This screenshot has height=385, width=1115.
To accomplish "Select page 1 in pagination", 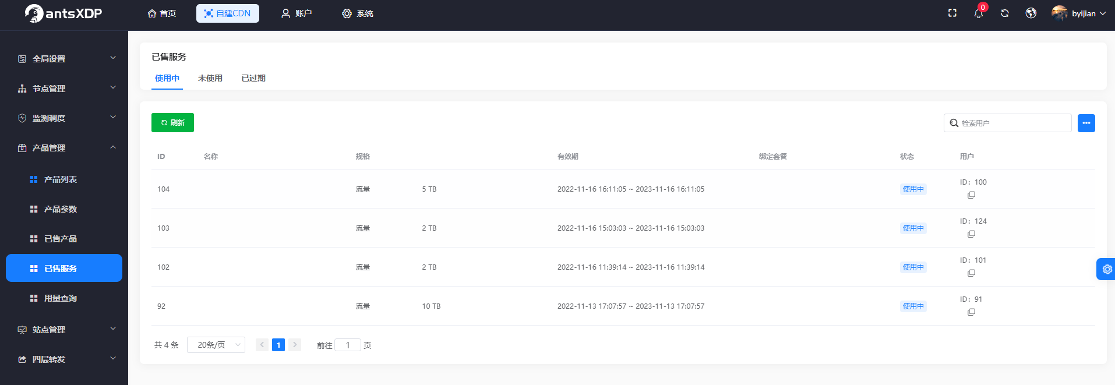I will click(278, 345).
